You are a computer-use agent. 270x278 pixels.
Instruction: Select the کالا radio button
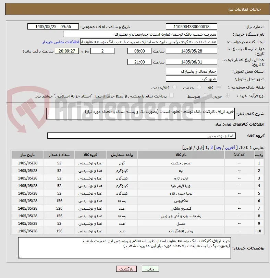[x=218, y=87]
